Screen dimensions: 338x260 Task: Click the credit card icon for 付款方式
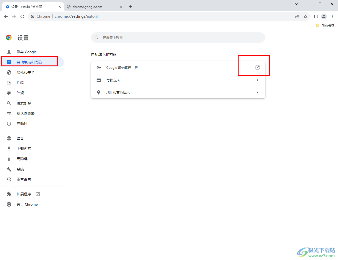(99, 80)
